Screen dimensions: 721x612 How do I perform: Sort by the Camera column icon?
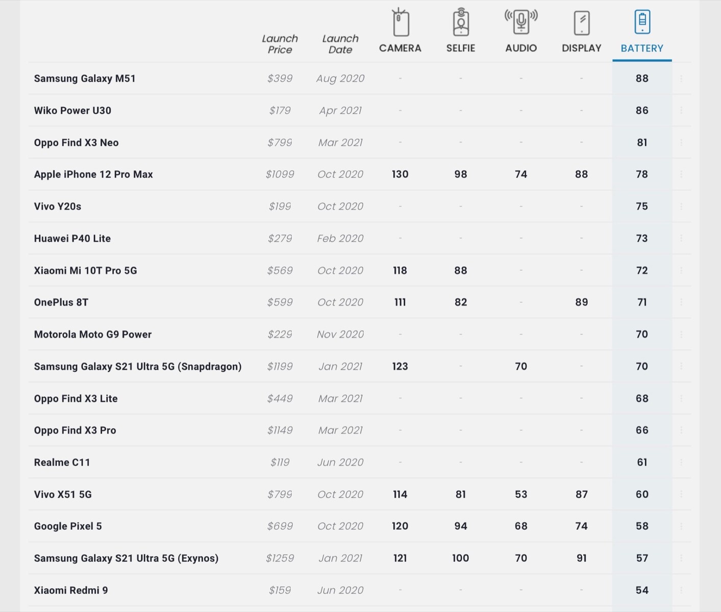401,22
